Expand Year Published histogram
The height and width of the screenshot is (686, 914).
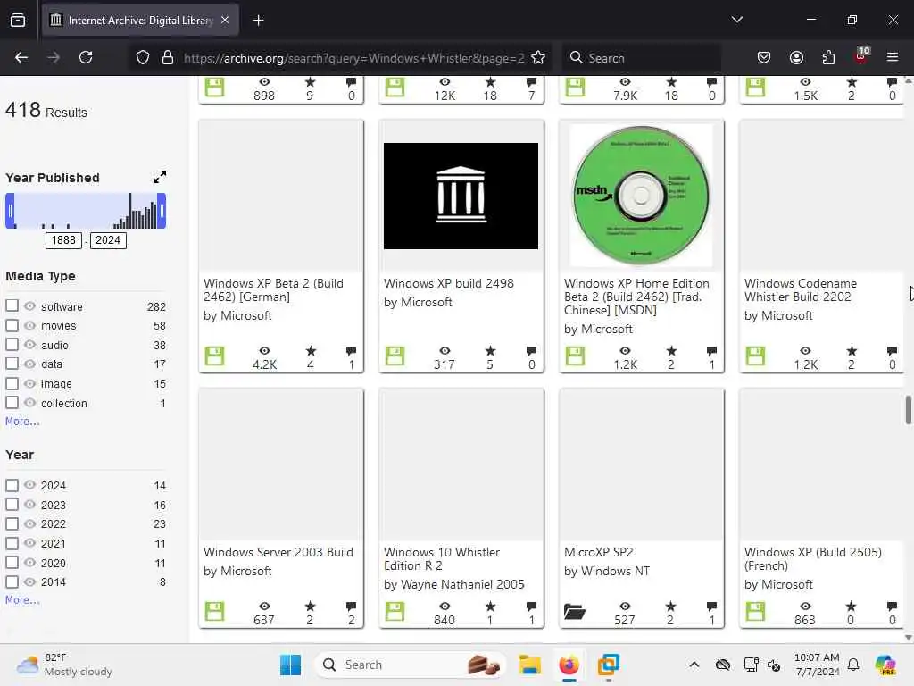159,177
